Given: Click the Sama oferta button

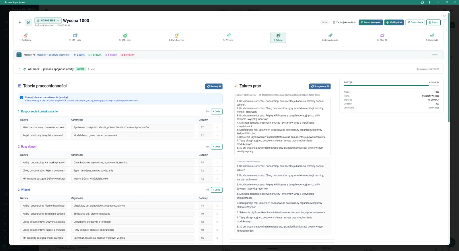Looking at the screenshot, I should click(415, 22).
